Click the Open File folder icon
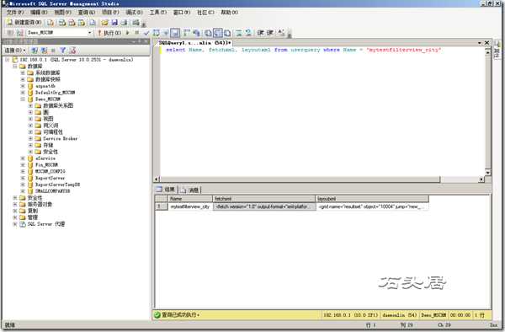The width and height of the screenshot is (505, 332). (104, 23)
